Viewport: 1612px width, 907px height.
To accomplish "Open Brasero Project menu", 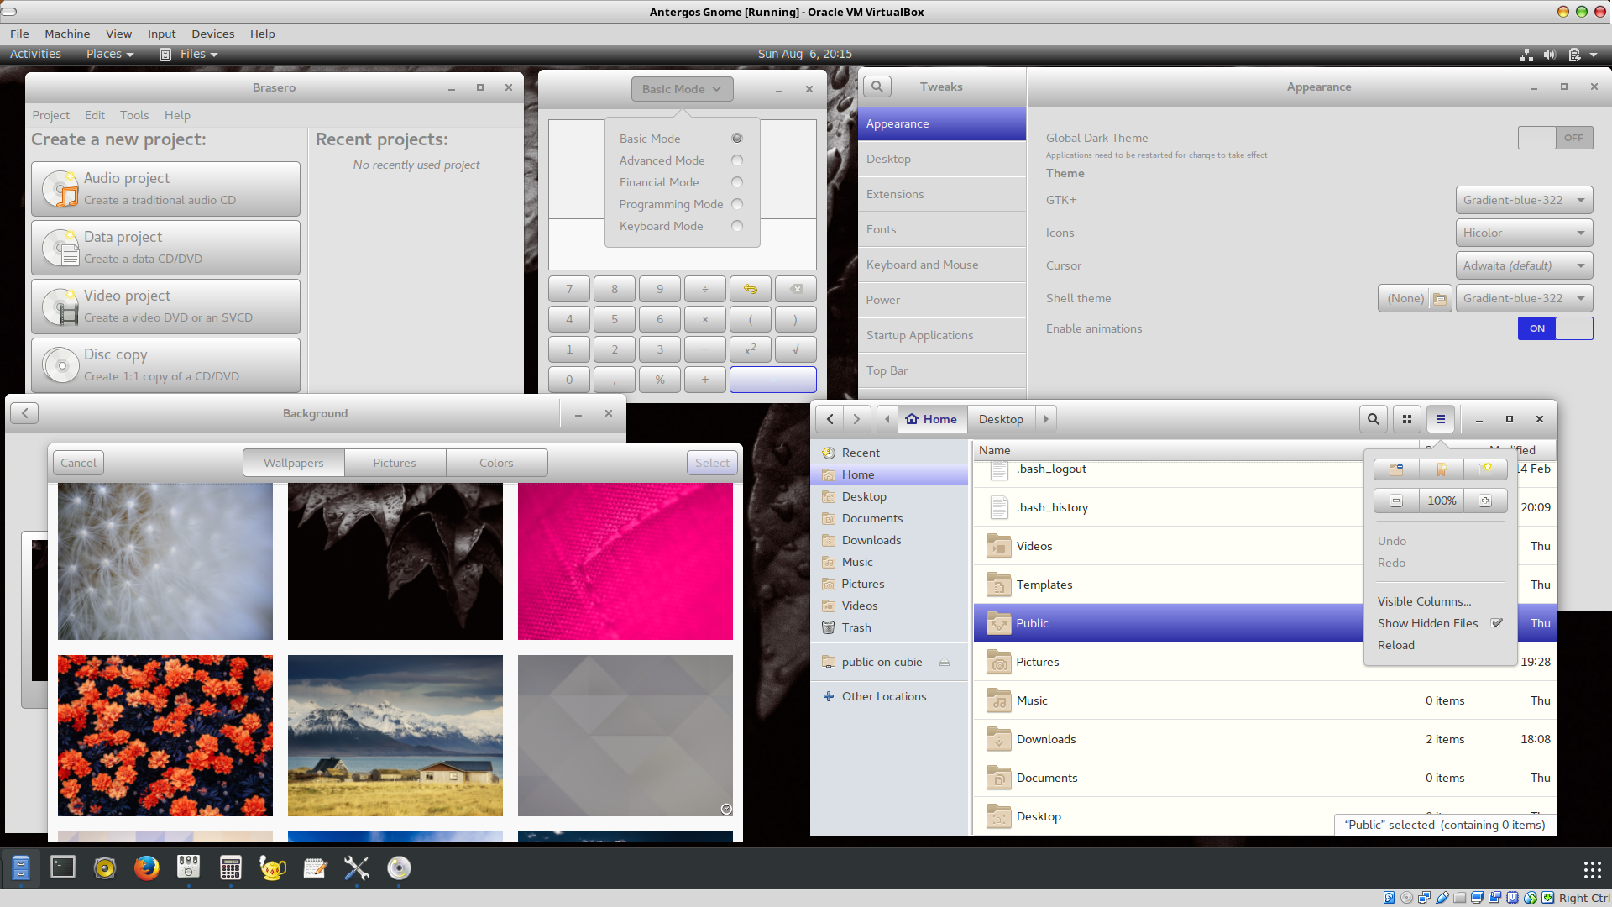I will [50, 115].
